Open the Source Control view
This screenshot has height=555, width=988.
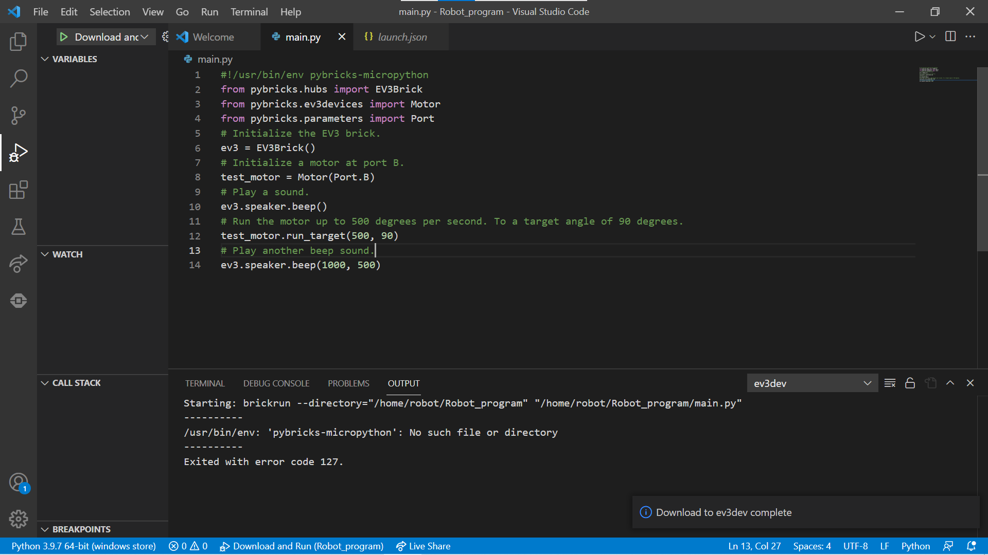[19, 115]
